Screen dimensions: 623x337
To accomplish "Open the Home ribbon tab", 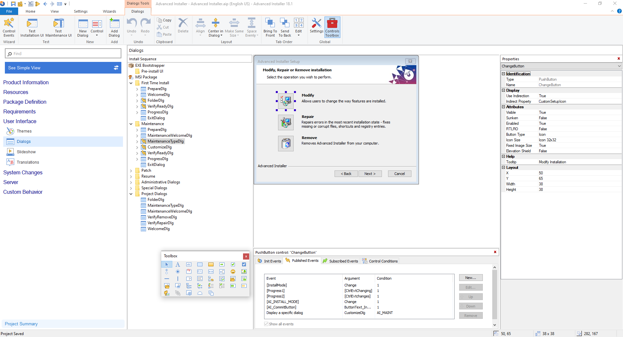I will 30,11.
